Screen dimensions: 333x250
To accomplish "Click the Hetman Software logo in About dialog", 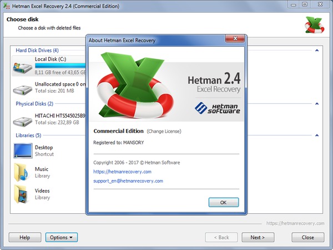I will click(218, 108).
